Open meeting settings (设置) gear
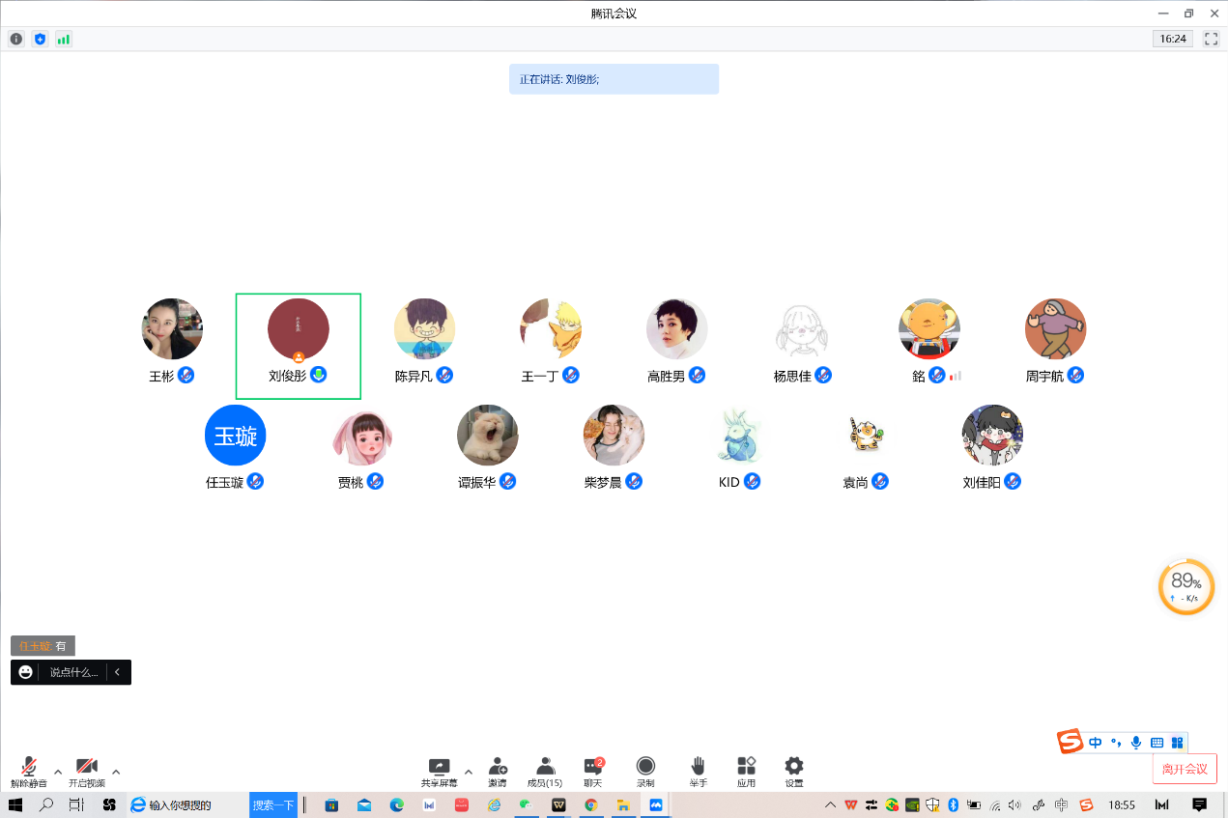The image size is (1228, 818). [x=794, y=770]
